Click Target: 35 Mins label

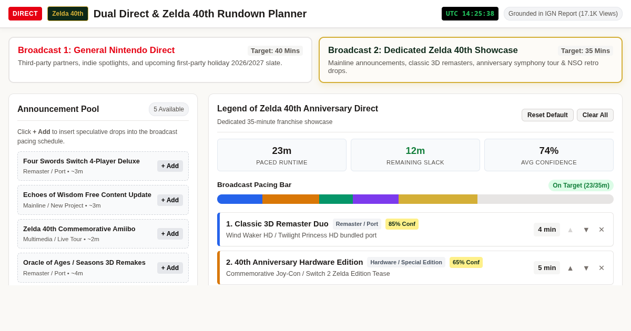coord(585,51)
